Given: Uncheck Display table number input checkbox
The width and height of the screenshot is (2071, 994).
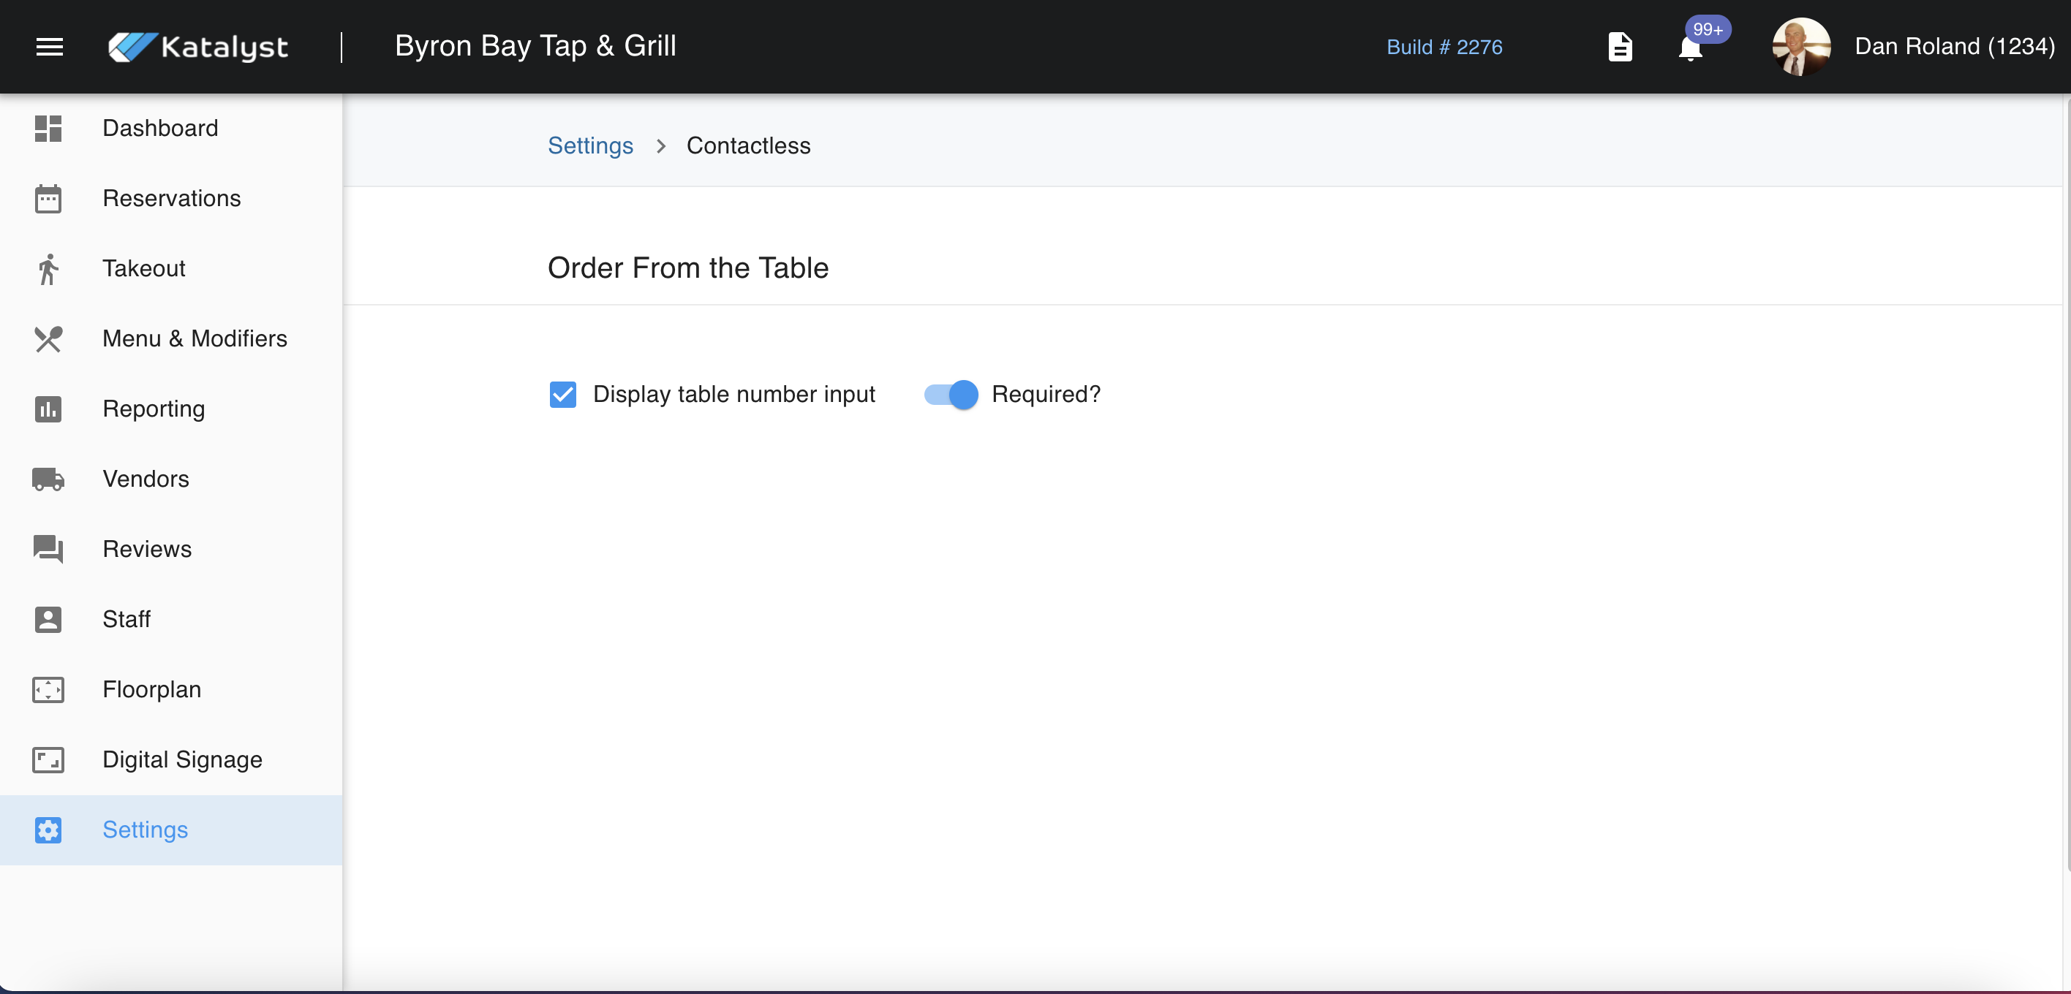Looking at the screenshot, I should click(563, 395).
